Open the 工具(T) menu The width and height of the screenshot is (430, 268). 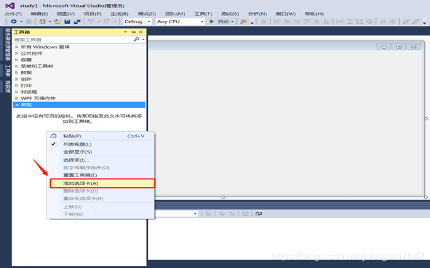click(x=203, y=13)
